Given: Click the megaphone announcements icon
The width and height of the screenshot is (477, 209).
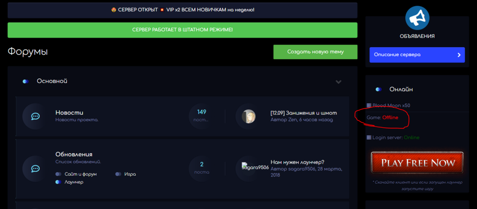Looking at the screenshot, I should pos(417,17).
